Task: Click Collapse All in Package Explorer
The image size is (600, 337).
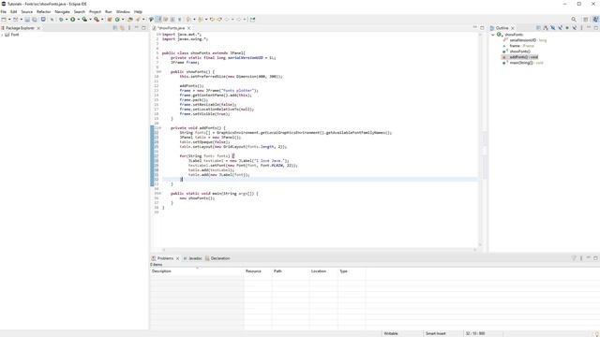Action: point(114,28)
